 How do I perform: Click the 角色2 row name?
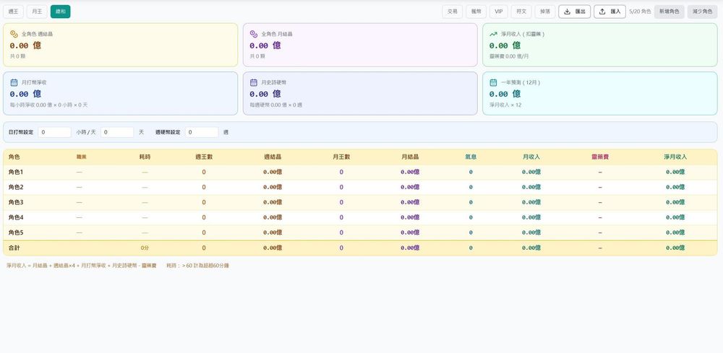16,187
